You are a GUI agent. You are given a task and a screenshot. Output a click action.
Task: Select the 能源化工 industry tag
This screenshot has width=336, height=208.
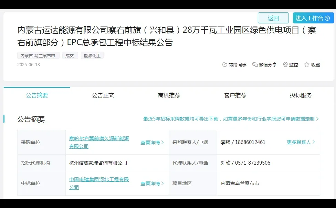pyautogui.click(x=92, y=55)
